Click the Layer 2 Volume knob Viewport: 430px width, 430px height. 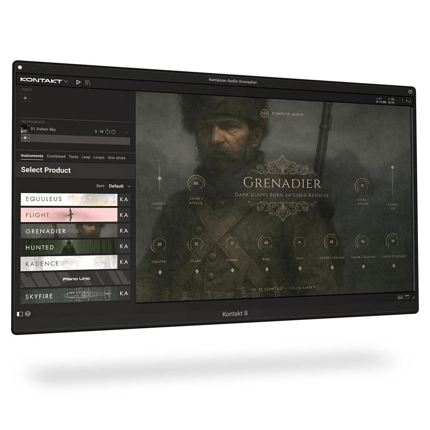(362, 241)
